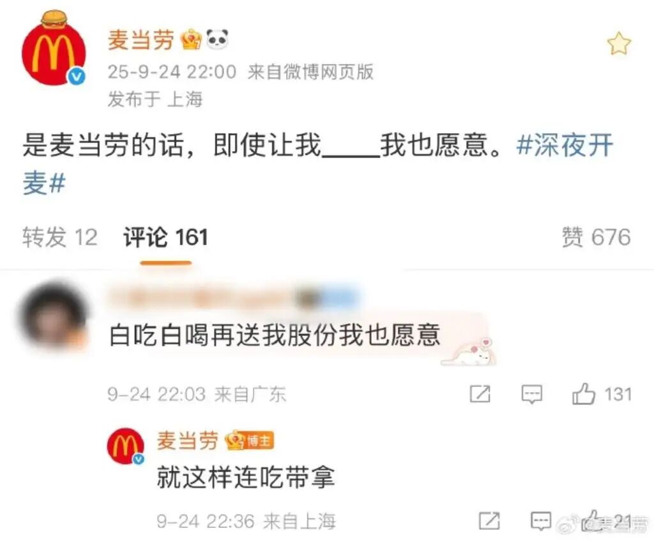Switch to the 转发 12 tab
Viewport: 654px width, 540px height.
[59, 237]
